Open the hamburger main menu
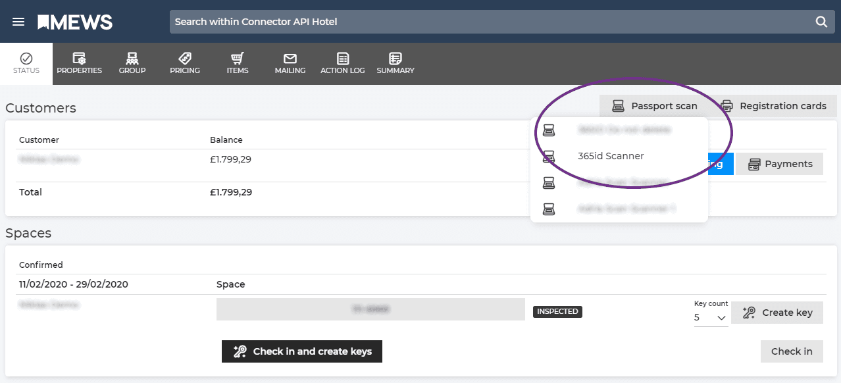 pos(18,22)
